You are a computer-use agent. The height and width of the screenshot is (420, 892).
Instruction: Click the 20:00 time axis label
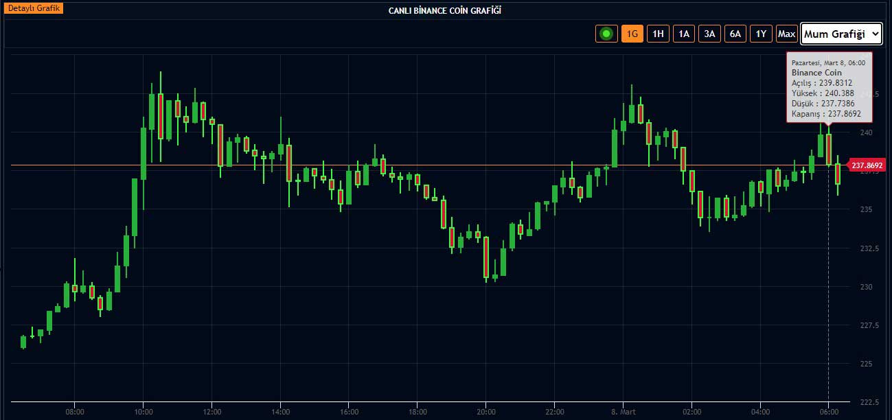(485, 412)
